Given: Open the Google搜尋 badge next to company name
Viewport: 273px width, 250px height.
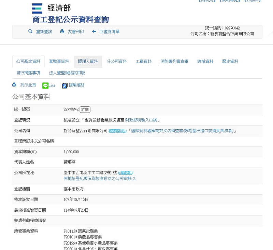Looking at the screenshot, I should click(x=117, y=131).
